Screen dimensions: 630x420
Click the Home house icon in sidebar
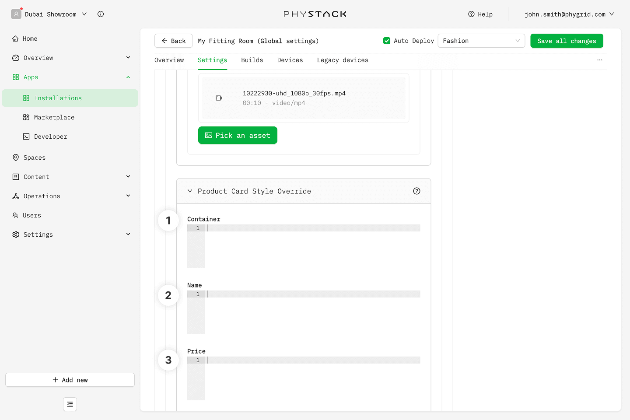click(15, 38)
